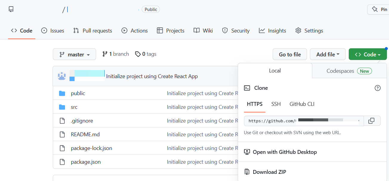Click the clone URL input field
The width and height of the screenshot is (389, 181).
point(304,121)
